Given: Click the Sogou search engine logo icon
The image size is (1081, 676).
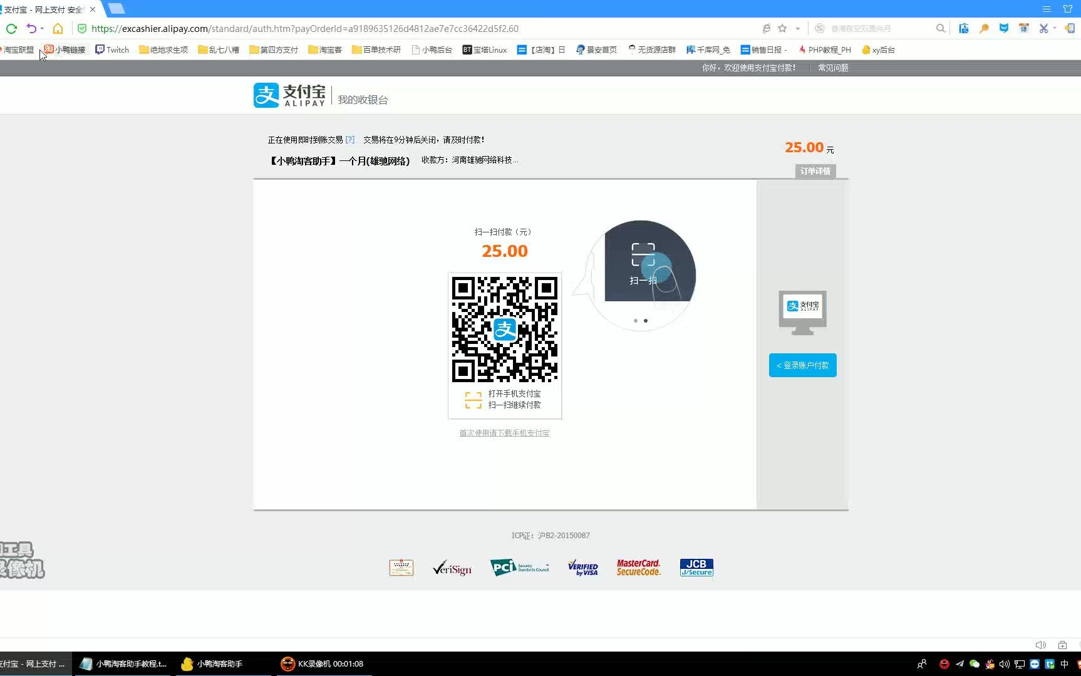Looking at the screenshot, I should pos(820,28).
